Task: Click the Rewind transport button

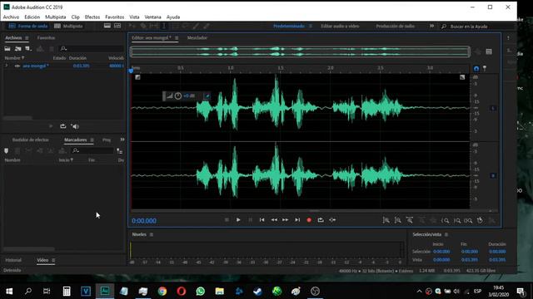Action: 274,220
